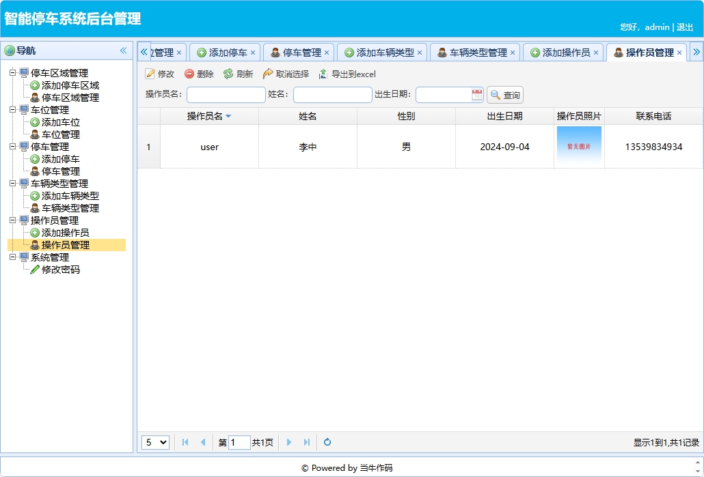Collapse the navigation panel with the « control
The height and width of the screenshot is (477, 704).
124,50
